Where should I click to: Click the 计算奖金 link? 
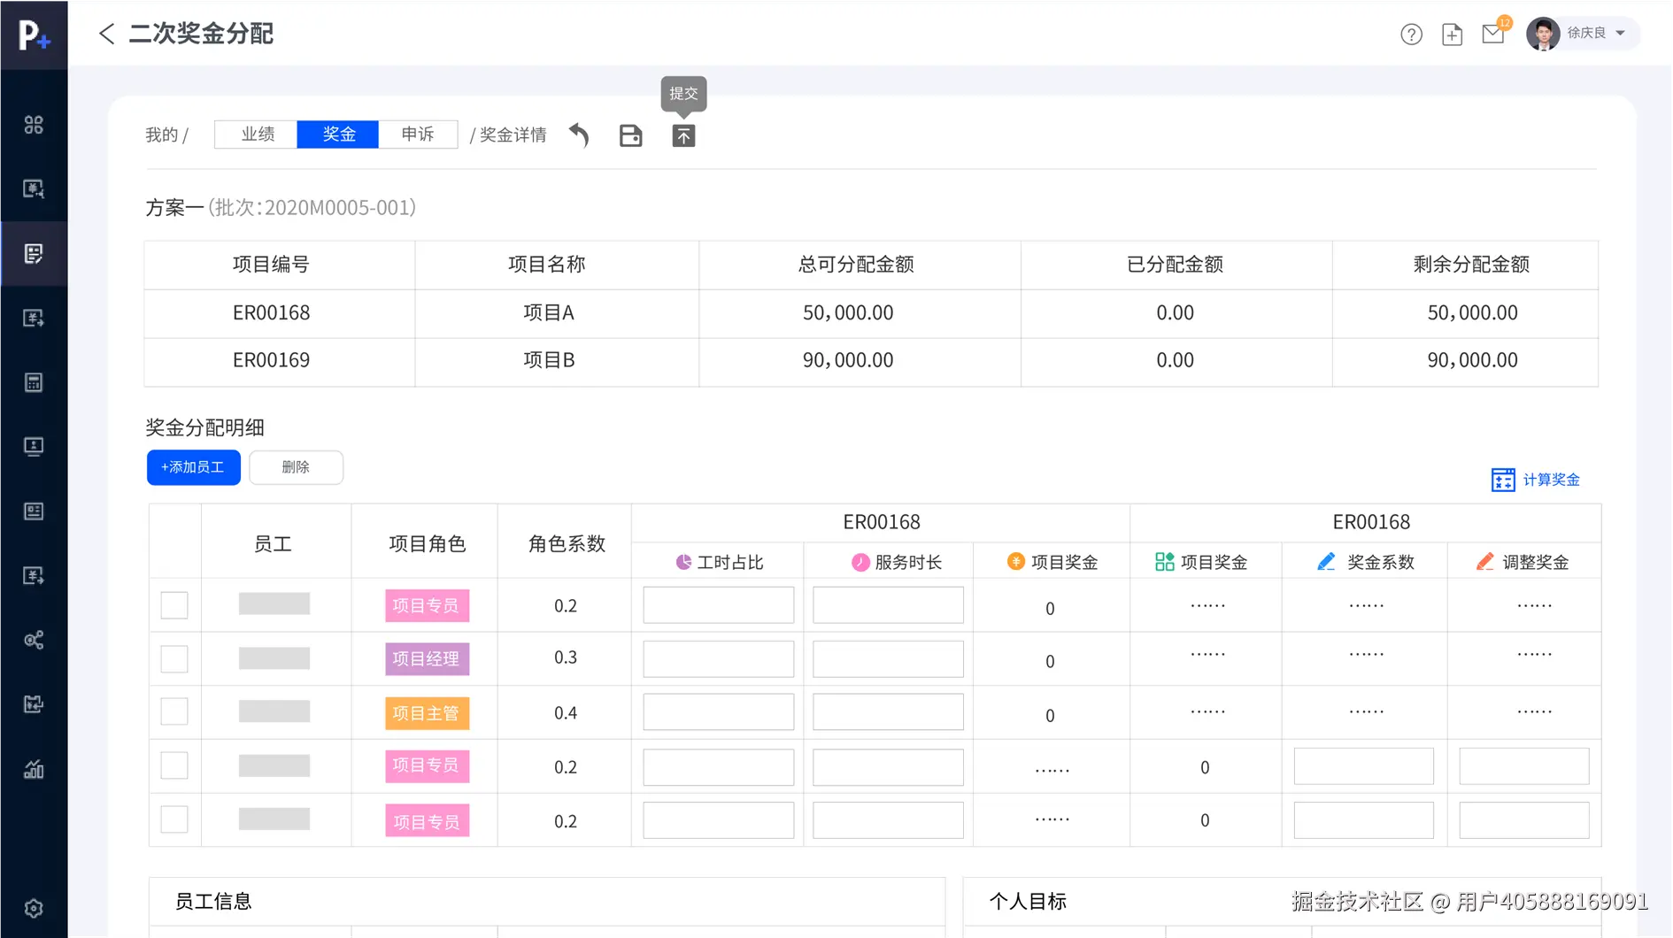tap(1536, 480)
